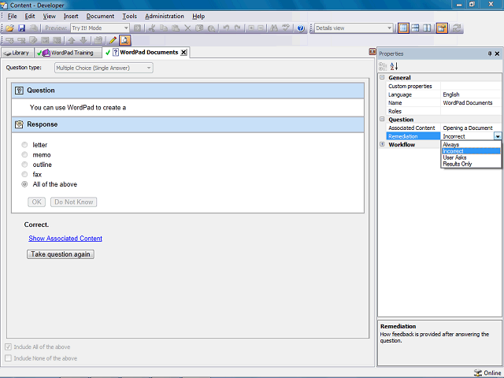Move response down with the down arrow
Viewport: 504px width, 378px height.
pyautogui.click(x=83, y=40)
